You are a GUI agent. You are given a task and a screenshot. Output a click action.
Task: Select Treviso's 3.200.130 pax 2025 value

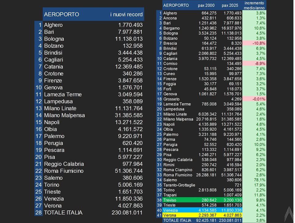(x=233, y=200)
